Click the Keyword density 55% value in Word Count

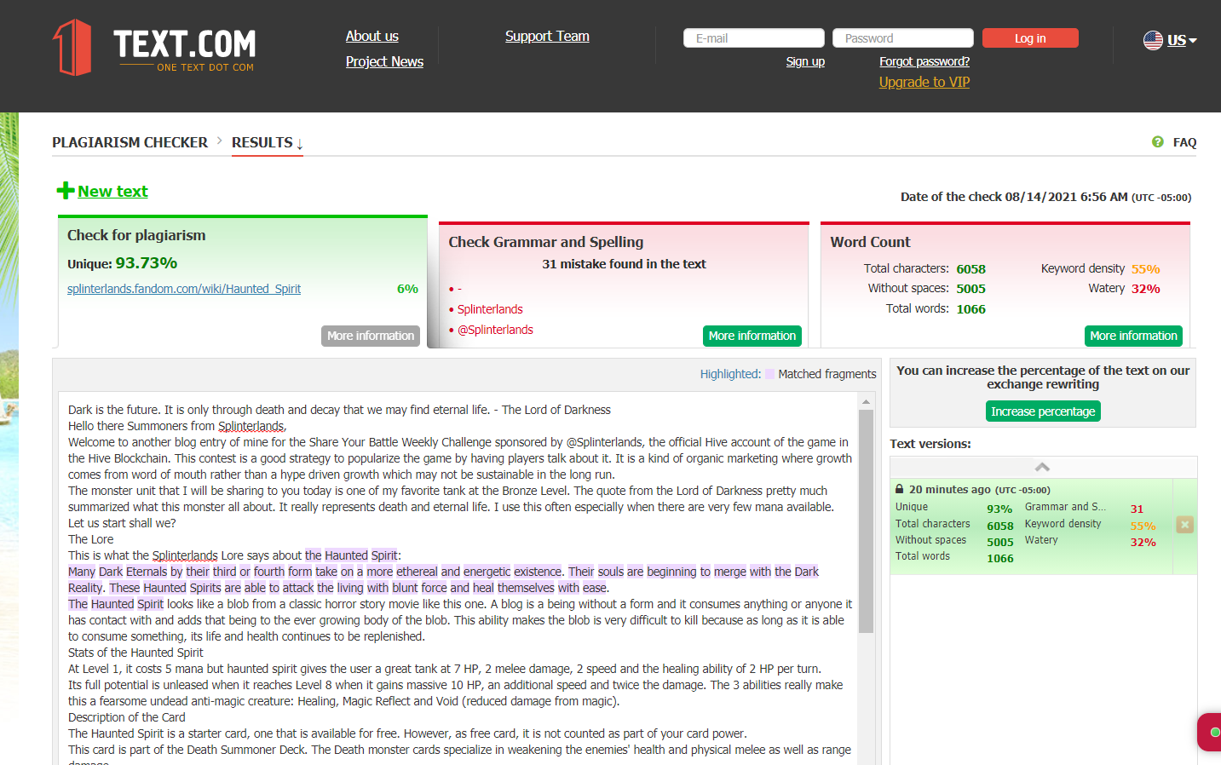[1146, 268]
